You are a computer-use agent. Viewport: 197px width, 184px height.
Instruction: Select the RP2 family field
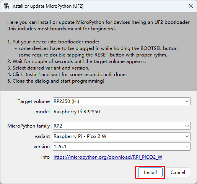pyautogui.click(x=122, y=126)
